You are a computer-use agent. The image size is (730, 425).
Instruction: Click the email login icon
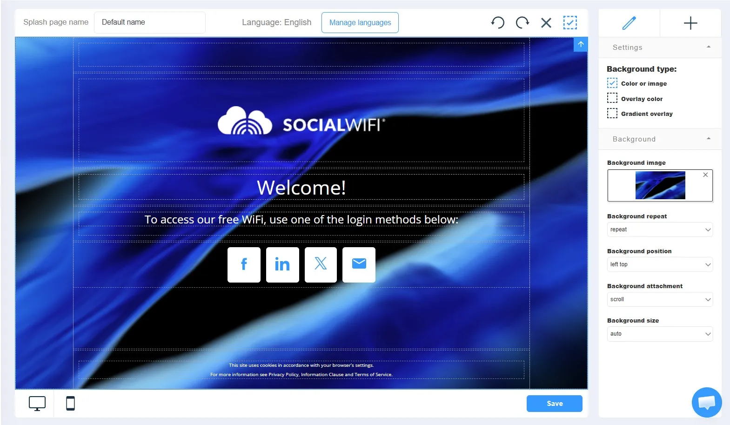pyautogui.click(x=359, y=264)
